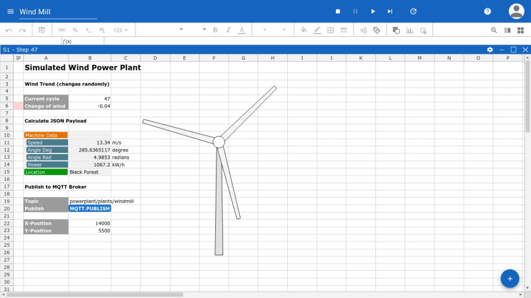Image resolution: width=531 pixels, height=298 pixels.
Task: Open the shapes insert tool
Action: pos(396,30)
